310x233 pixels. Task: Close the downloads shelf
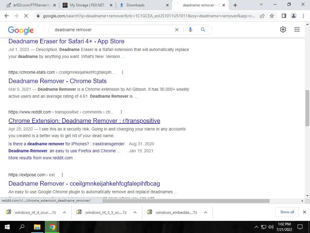click(305, 212)
